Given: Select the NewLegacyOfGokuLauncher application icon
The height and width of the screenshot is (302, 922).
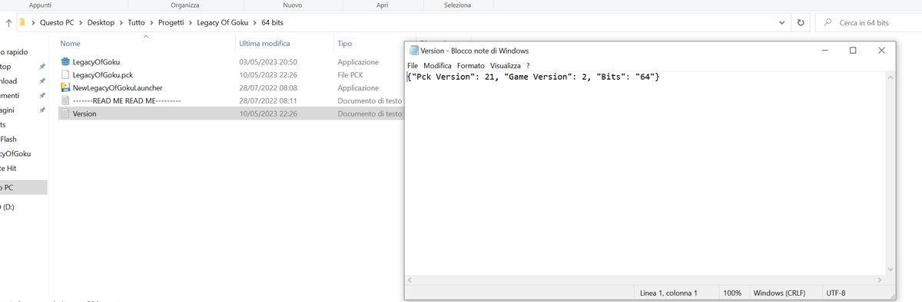Looking at the screenshot, I should point(65,88).
